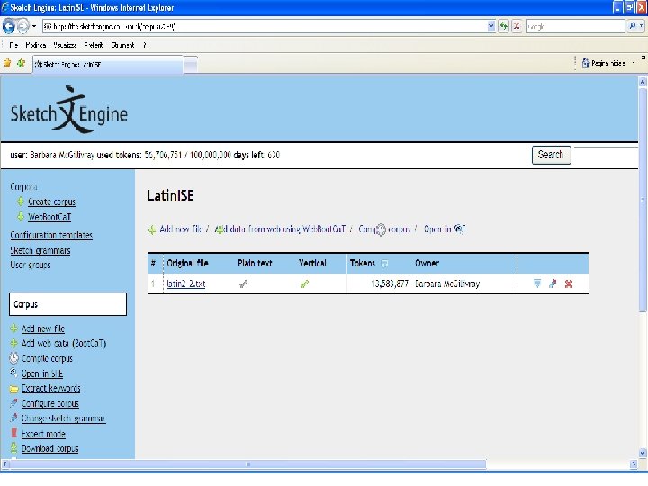Click the edit wrench icon in latin2_2.txt row
The image size is (648, 486).
(553, 283)
